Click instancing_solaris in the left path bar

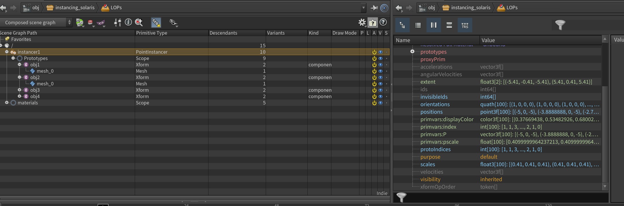coord(75,8)
